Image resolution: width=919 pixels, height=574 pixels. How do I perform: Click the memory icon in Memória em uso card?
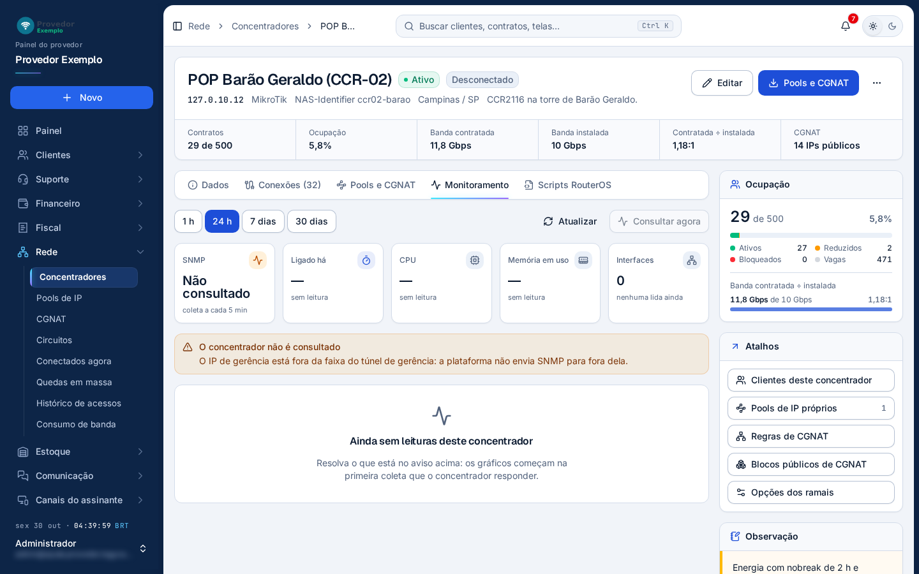[583, 260]
